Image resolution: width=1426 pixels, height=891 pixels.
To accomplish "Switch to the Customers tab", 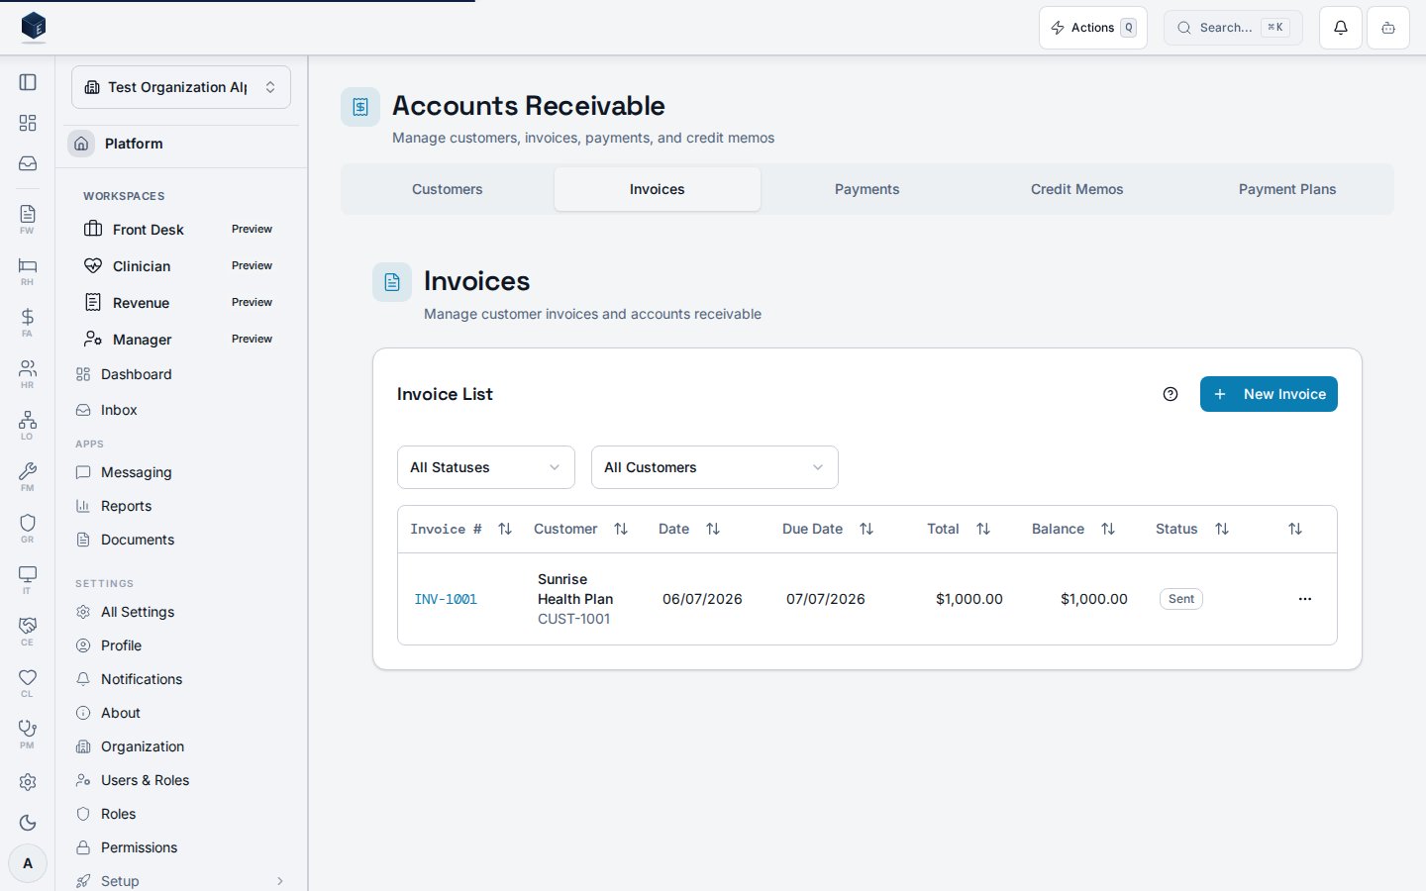I will (448, 189).
